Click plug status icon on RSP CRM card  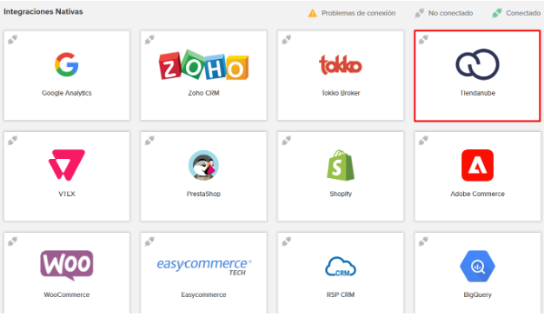(286, 241)
